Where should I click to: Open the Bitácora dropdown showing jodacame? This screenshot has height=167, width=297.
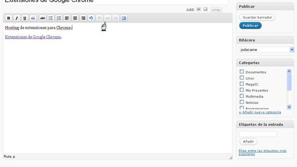pos(266,50)
